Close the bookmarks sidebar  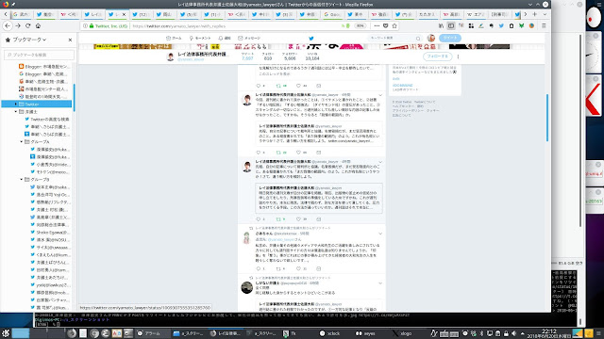70,40
